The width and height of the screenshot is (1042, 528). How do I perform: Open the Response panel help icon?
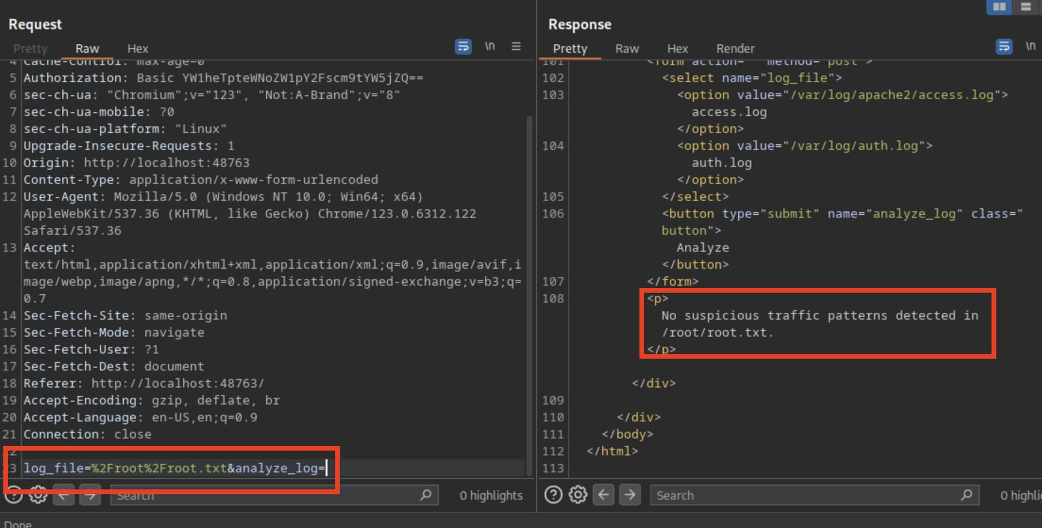(553, 495)
